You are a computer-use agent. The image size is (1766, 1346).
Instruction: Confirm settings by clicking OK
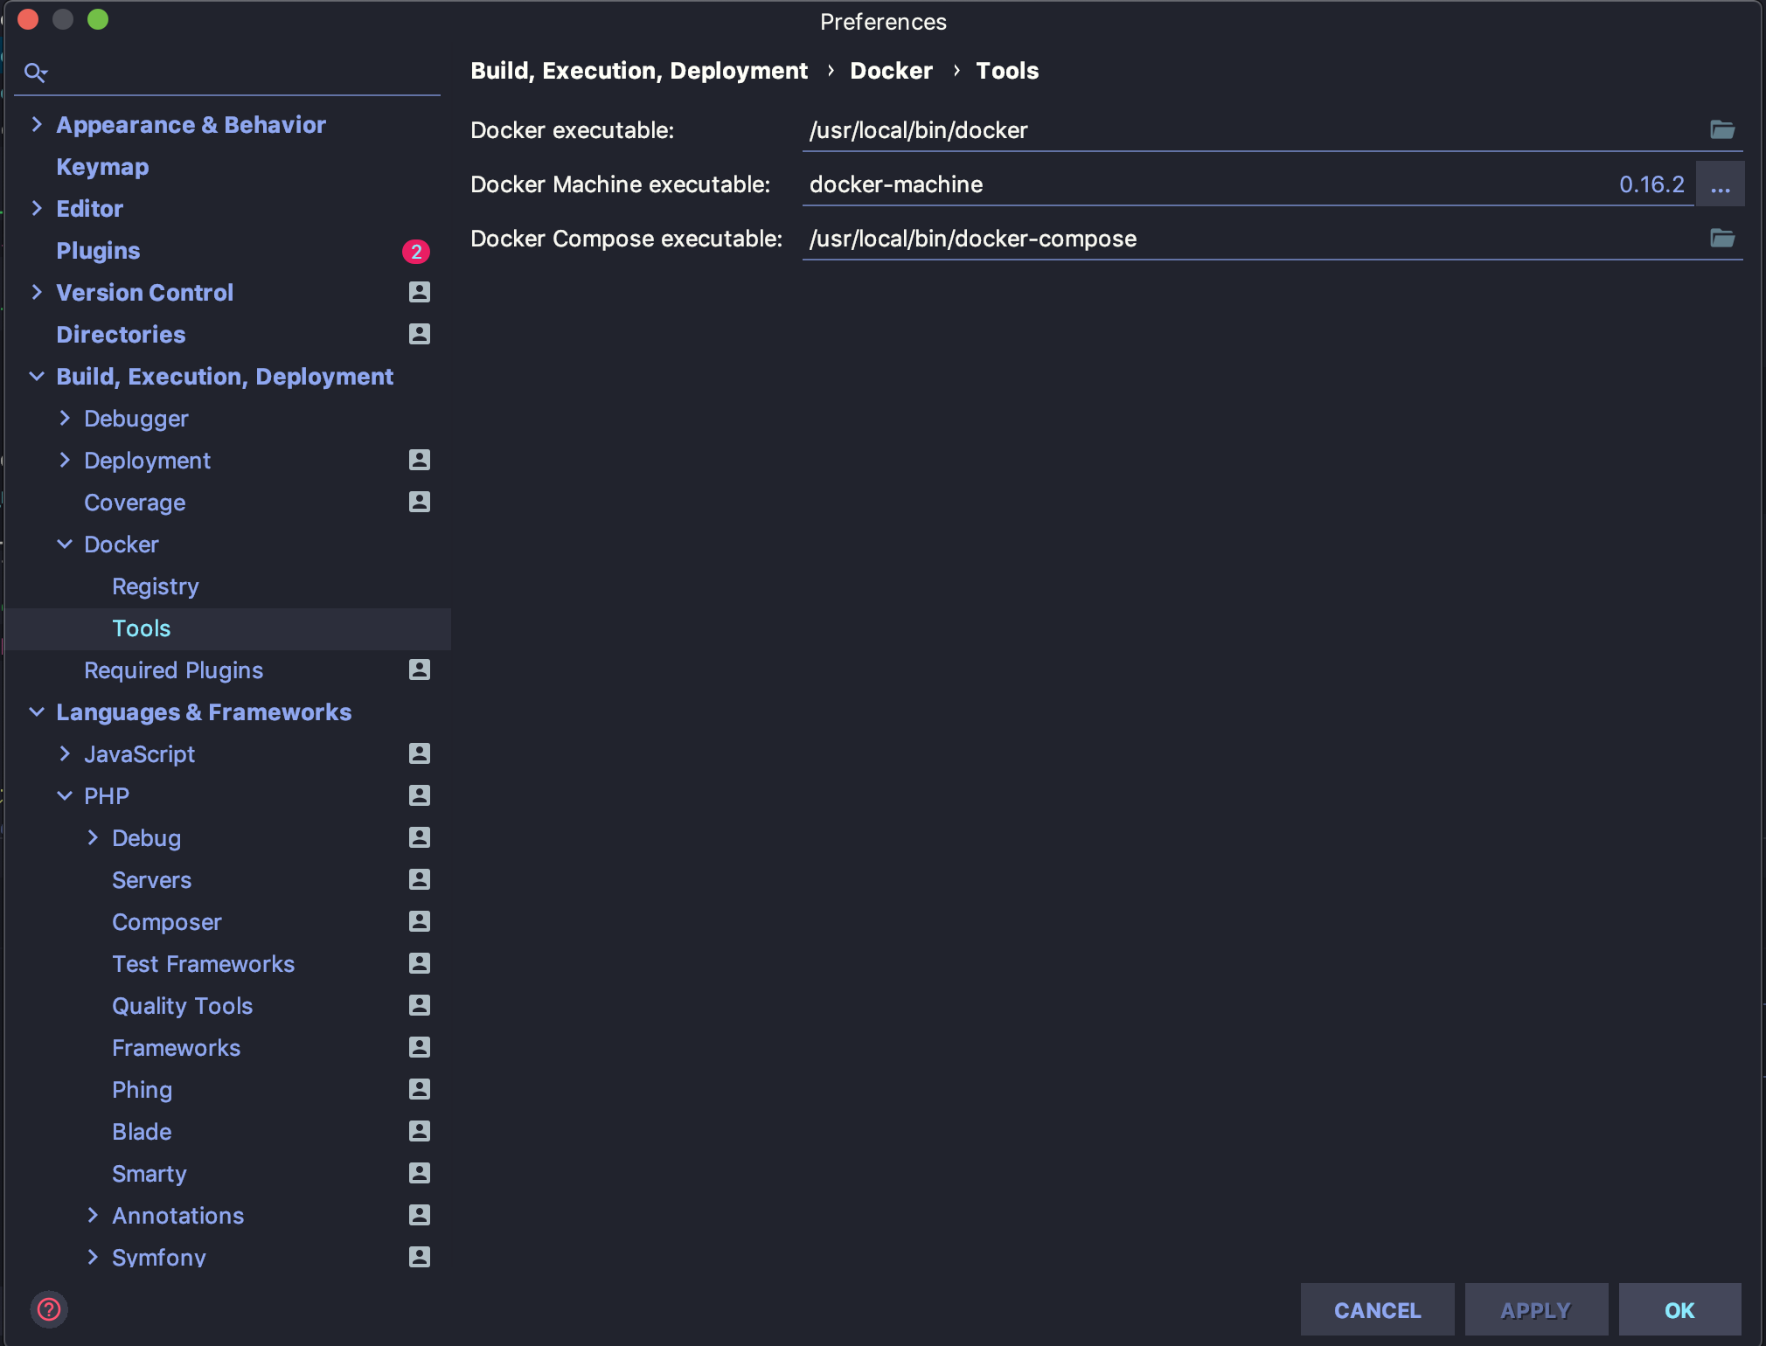click(x=1678, y=1309)
